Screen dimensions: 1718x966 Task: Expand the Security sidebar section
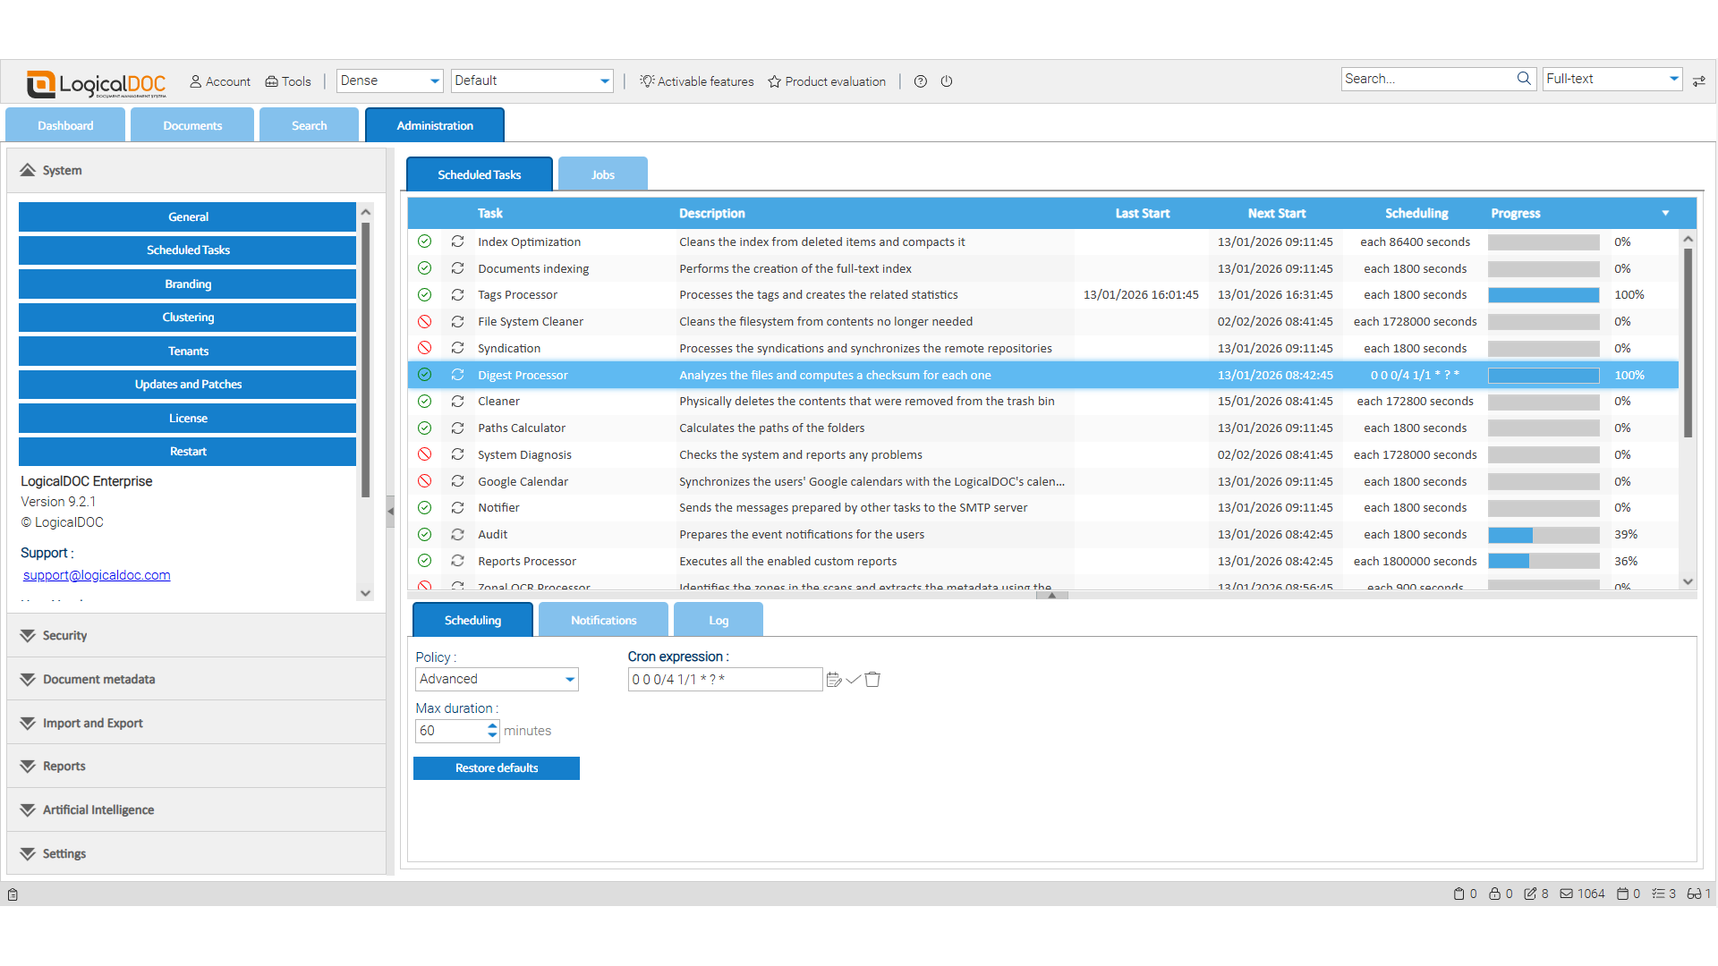point(64,635)
